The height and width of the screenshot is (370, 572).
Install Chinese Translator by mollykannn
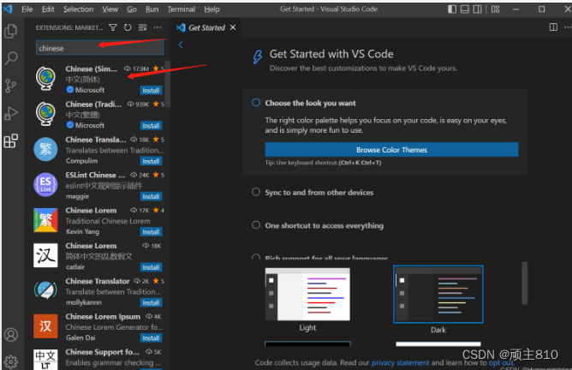pyautogui.click(x=151, y=303)
